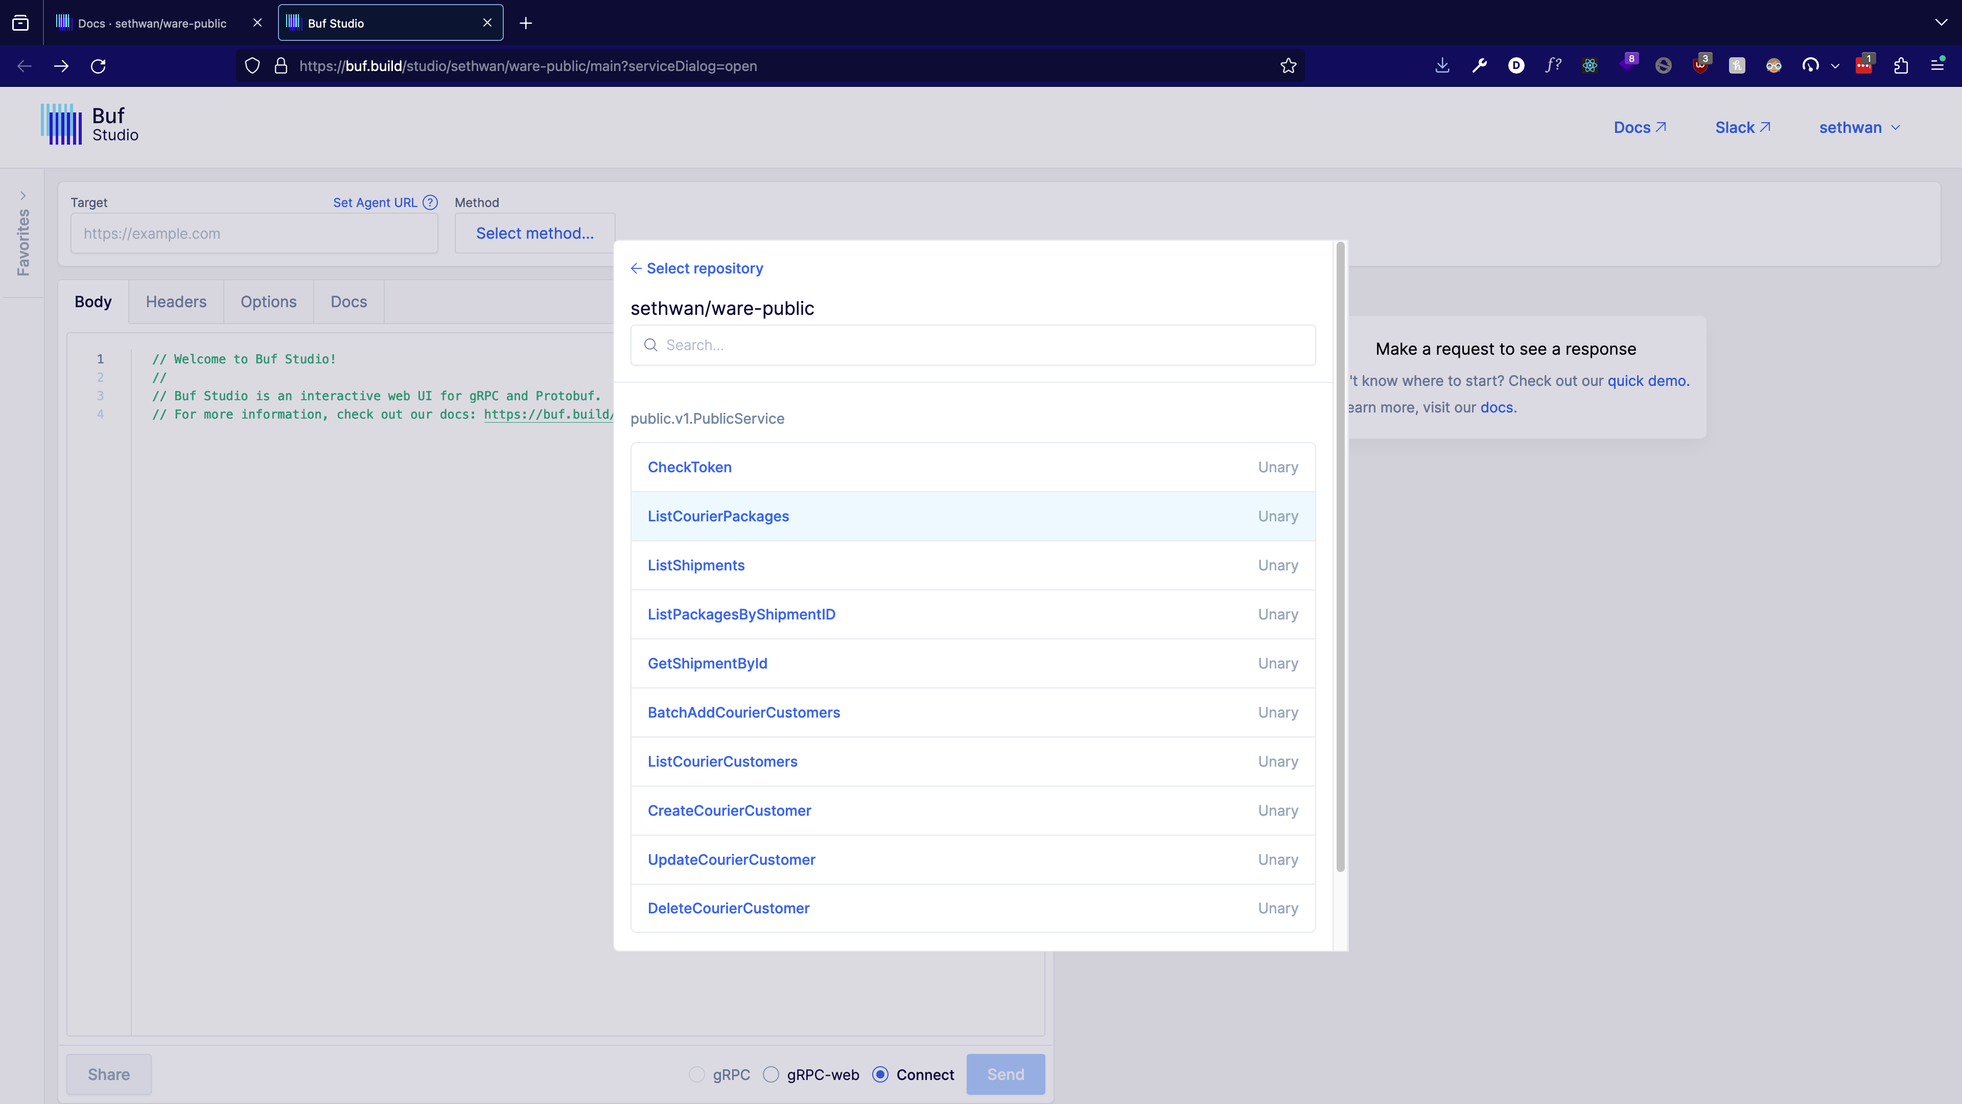Click the padlock site info icon
The width and height of the screenshot is (1962, 1104).
coord(281,66)
